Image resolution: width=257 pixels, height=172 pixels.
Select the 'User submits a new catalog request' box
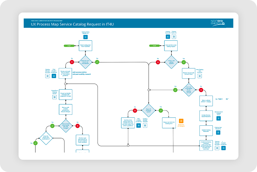click(171, 46)
